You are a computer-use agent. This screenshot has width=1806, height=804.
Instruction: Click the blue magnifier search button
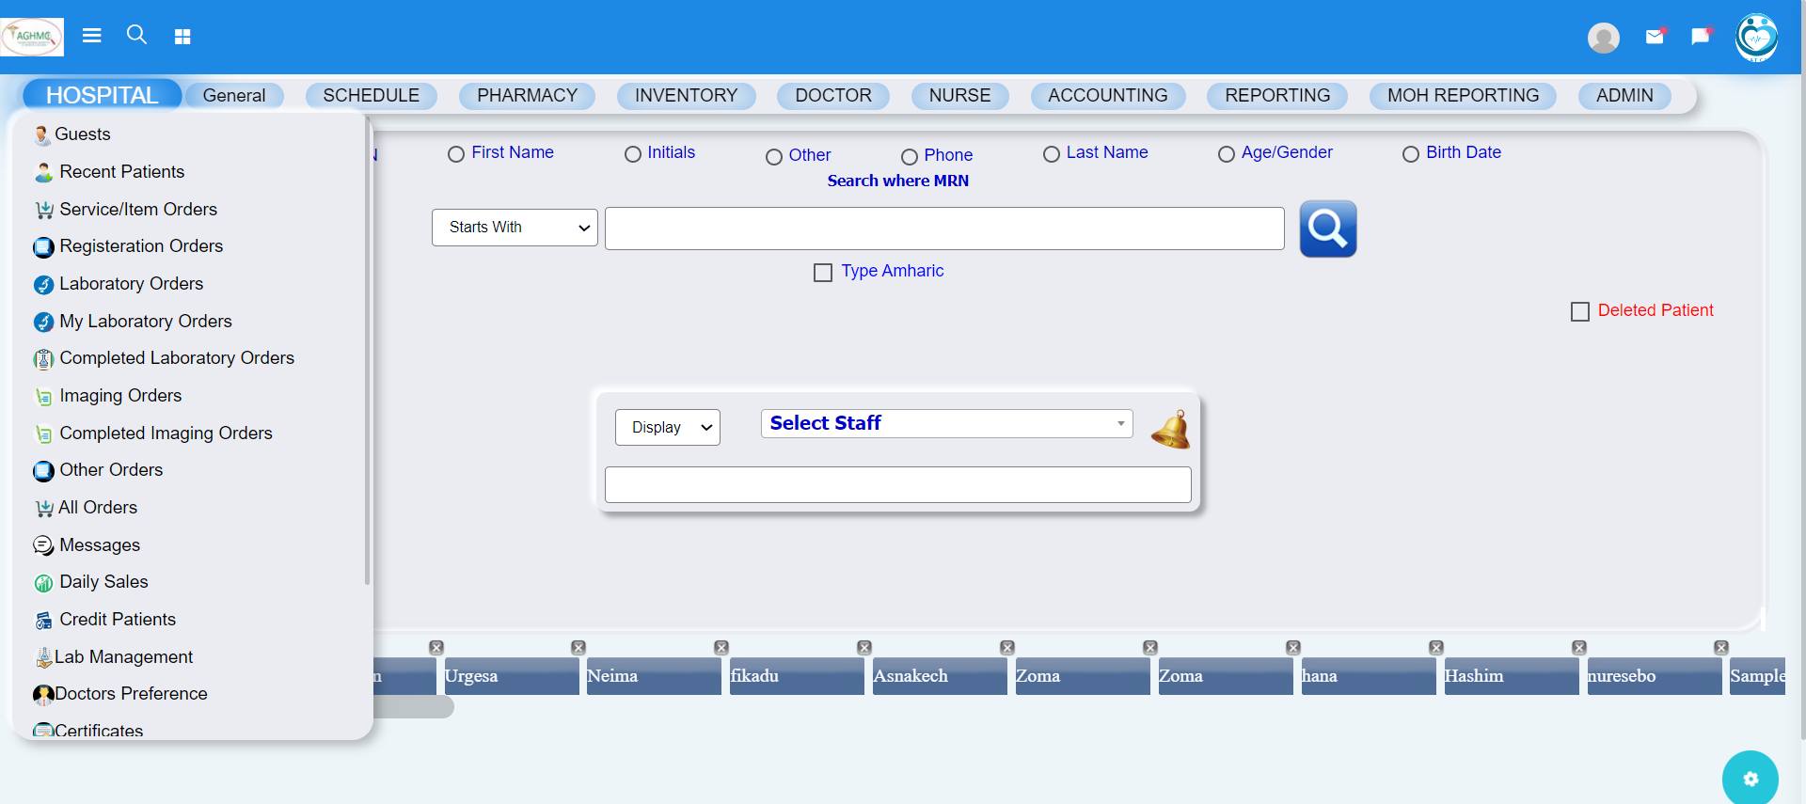pos(1327,229)
